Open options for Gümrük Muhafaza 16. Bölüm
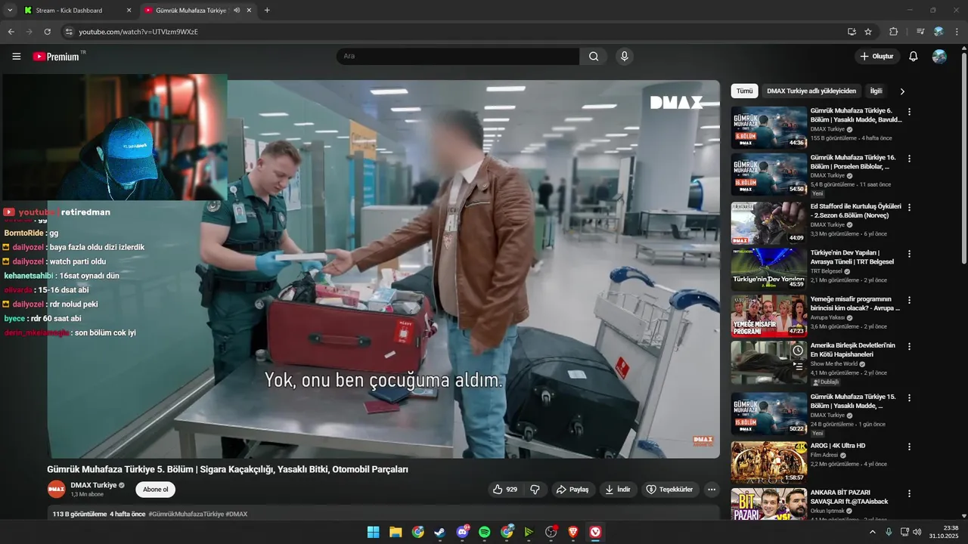This screenshot has width=968, height=544. [x=909, y=159]
